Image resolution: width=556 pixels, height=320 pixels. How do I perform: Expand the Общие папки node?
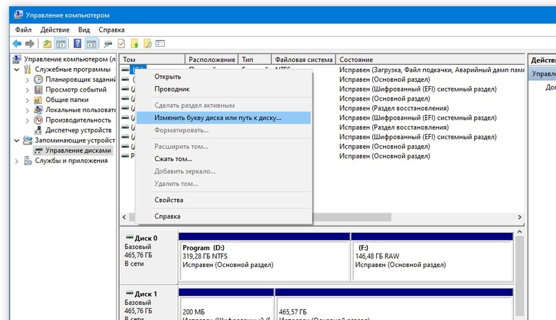(x=28, y=100)
